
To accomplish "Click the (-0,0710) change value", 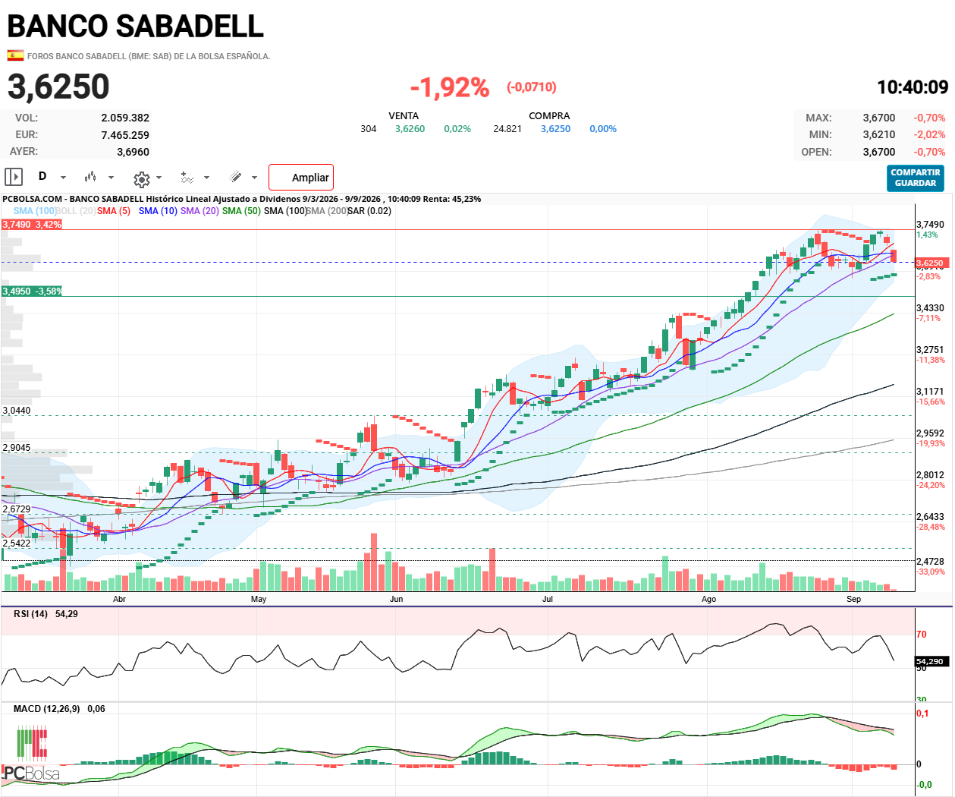I will tap(532, 87).
